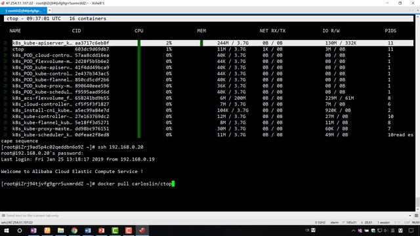The height and width of the screenshot is (236, 420).
Task: Select the k8s_kube-apiserver_k container row
Action: point(213,43)
